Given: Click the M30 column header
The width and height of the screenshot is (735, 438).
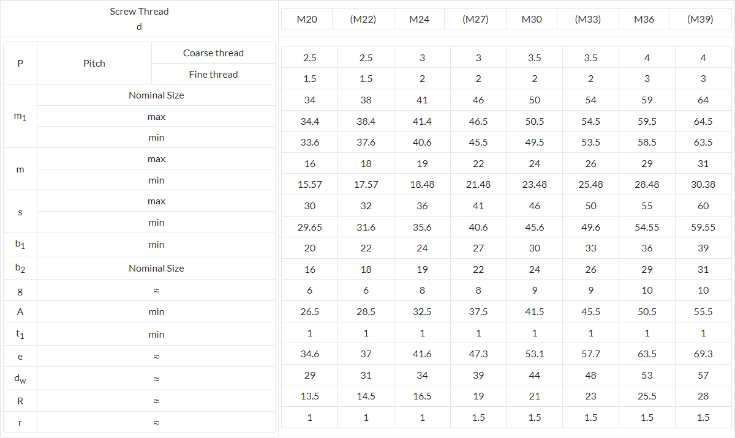Looking at the screenshot, I should click(532, 19).
